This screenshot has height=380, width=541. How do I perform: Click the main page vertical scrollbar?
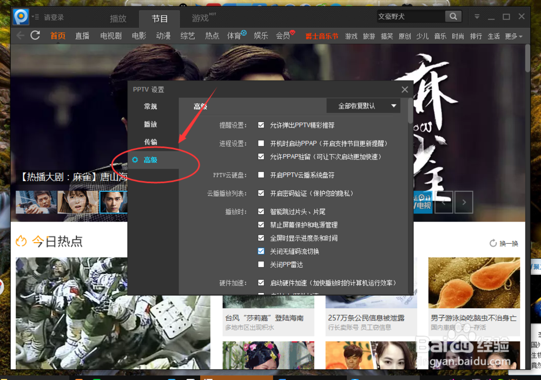tap(527, 58)
